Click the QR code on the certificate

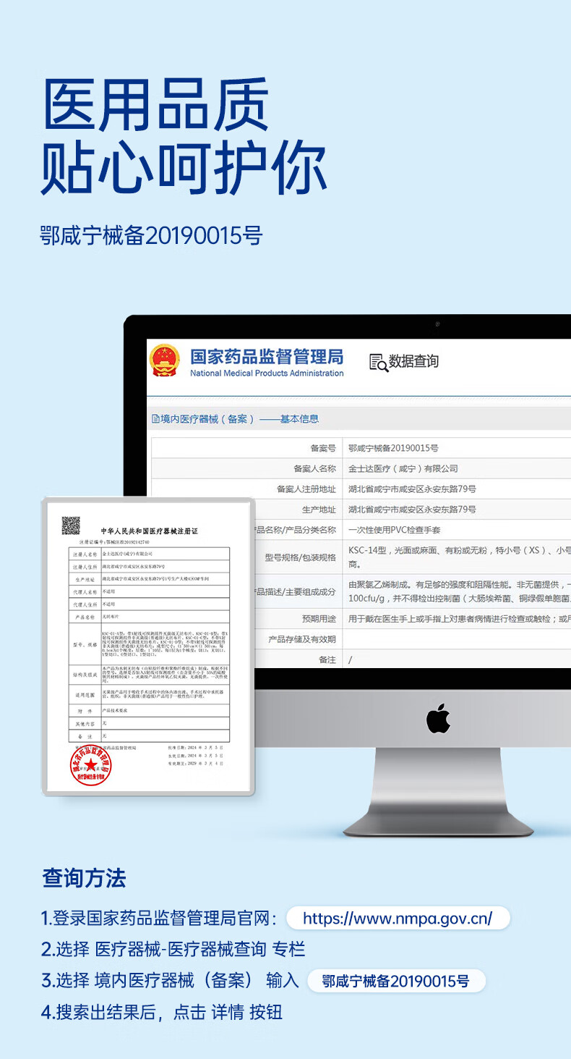click(x=71, y=525)
